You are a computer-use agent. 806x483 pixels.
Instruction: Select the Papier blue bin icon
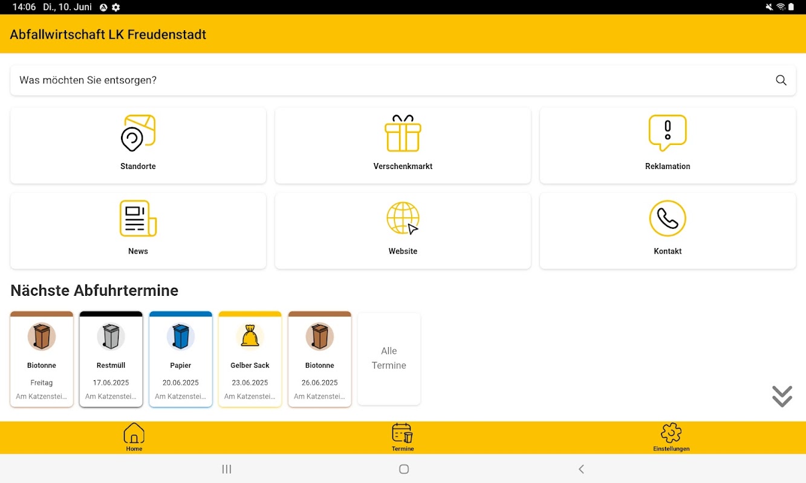click(181, 336)
